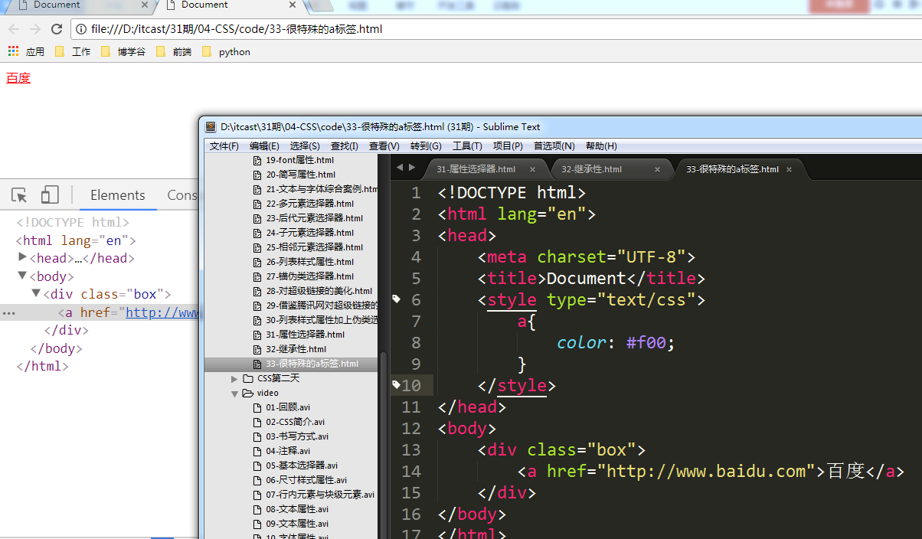Select 02-CSS简介.avi in sidebar
Viewport: 922px width, 539px height.
pyautogui.click(x=296, y=422)
